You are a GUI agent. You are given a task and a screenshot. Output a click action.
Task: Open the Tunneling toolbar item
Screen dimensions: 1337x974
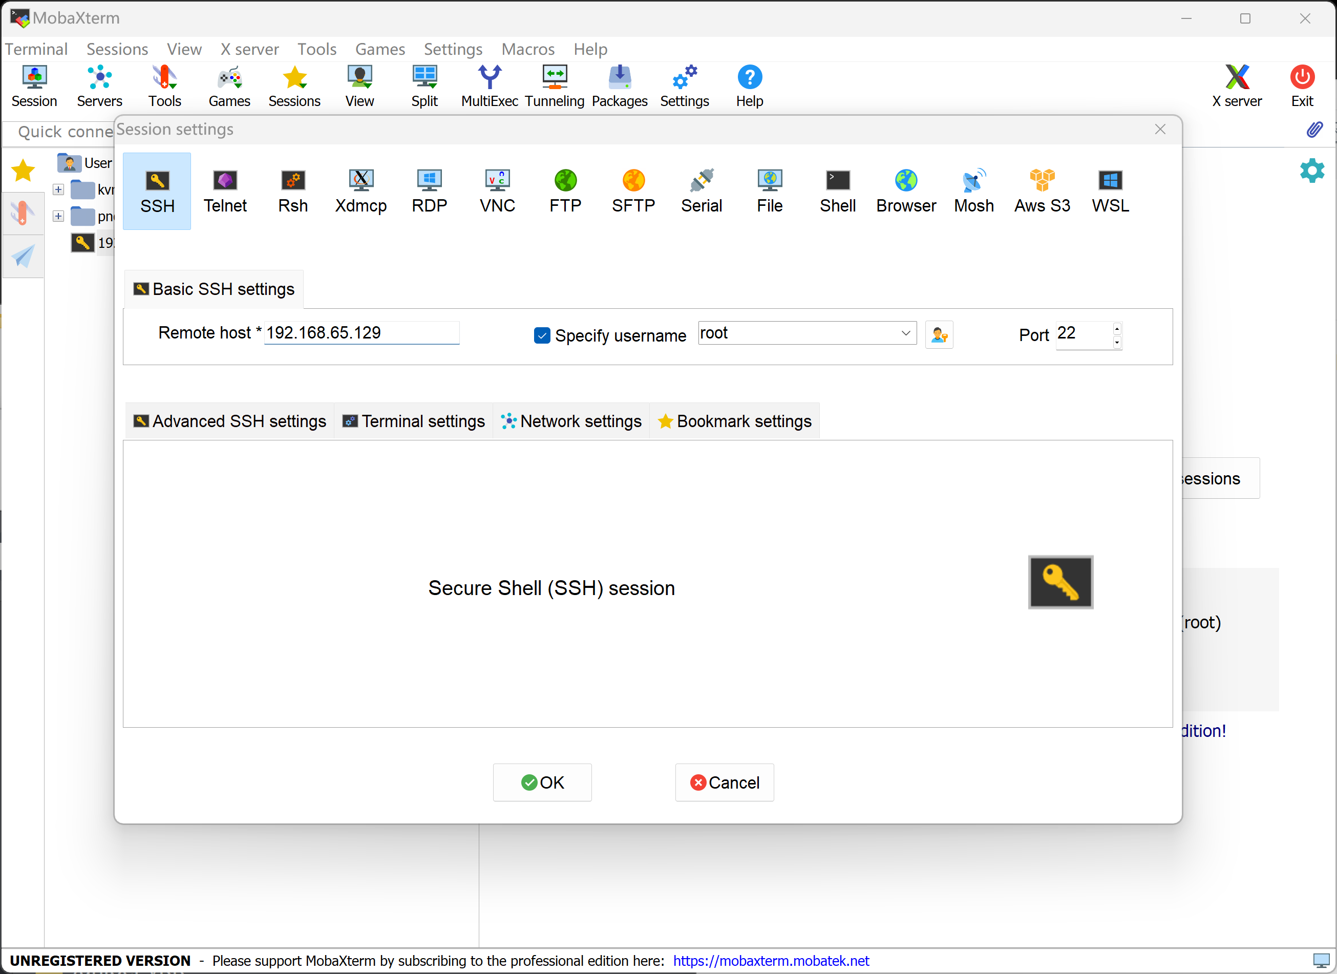[555, 87]
